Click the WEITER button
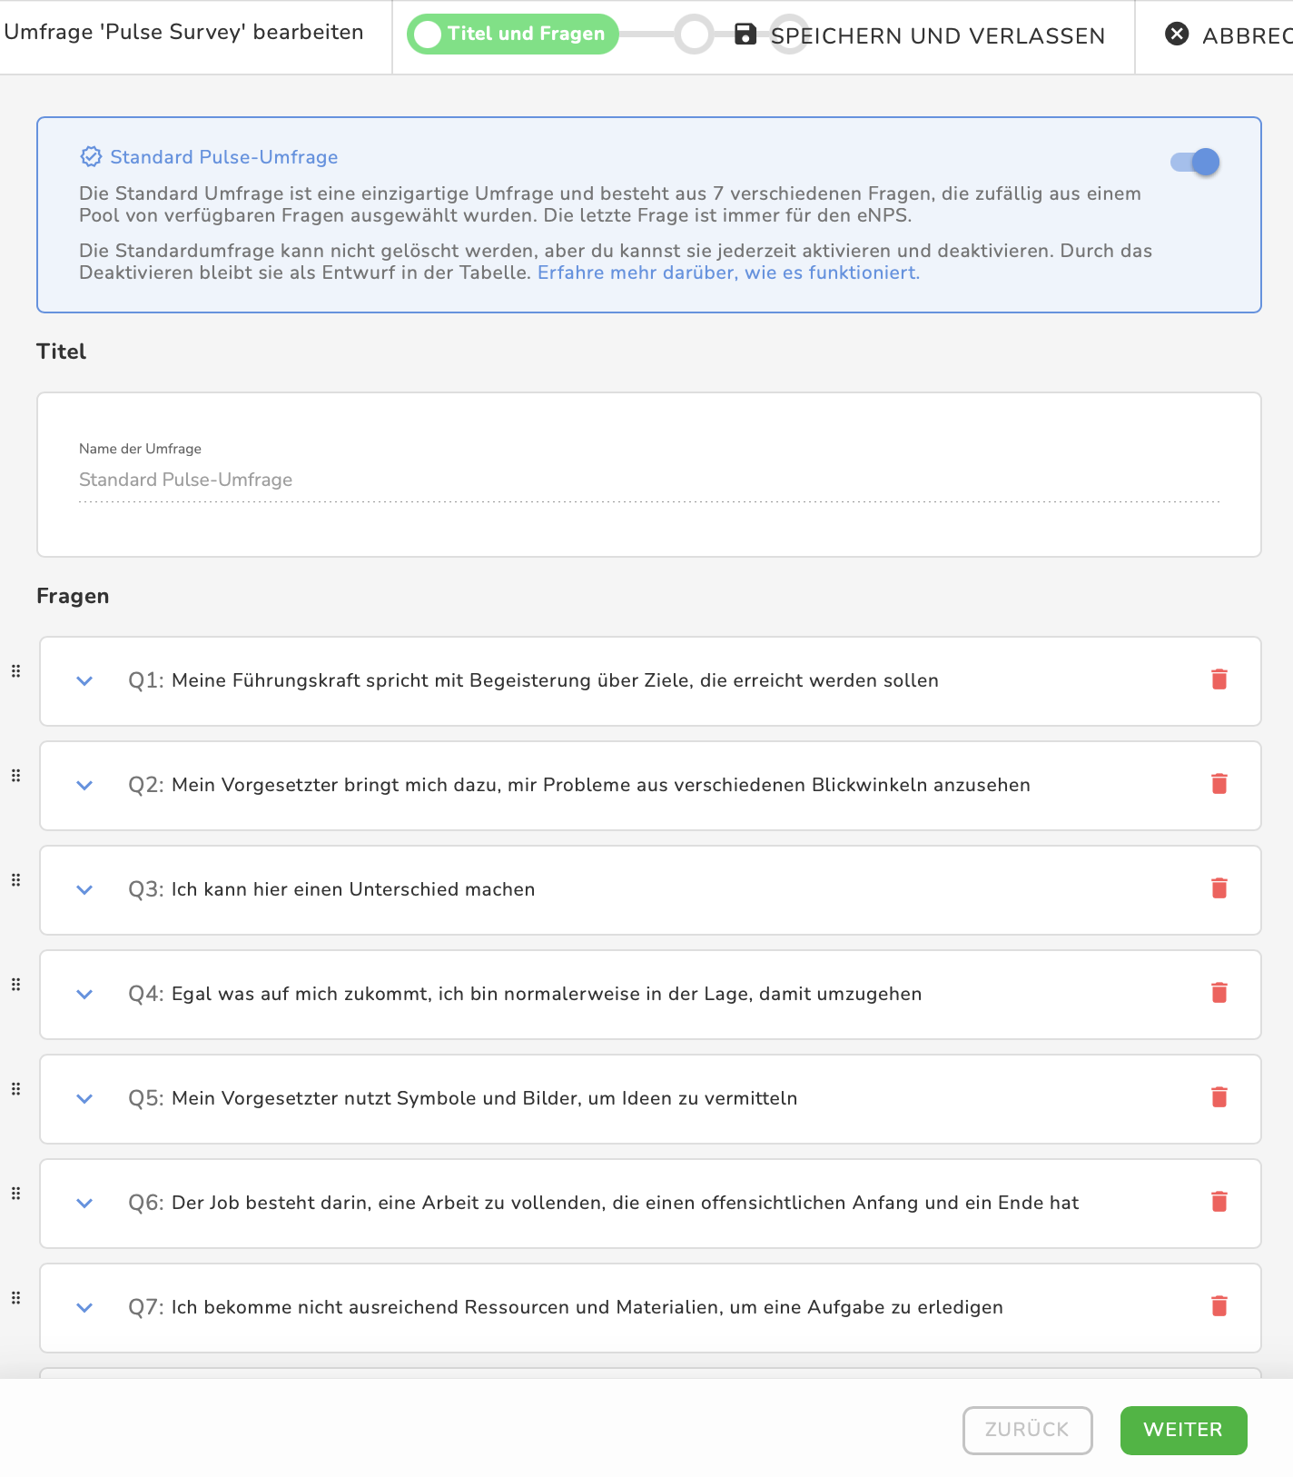Image resolution: width=1293 pixels, height=1477 pixels. [x=1183, y=1430]
